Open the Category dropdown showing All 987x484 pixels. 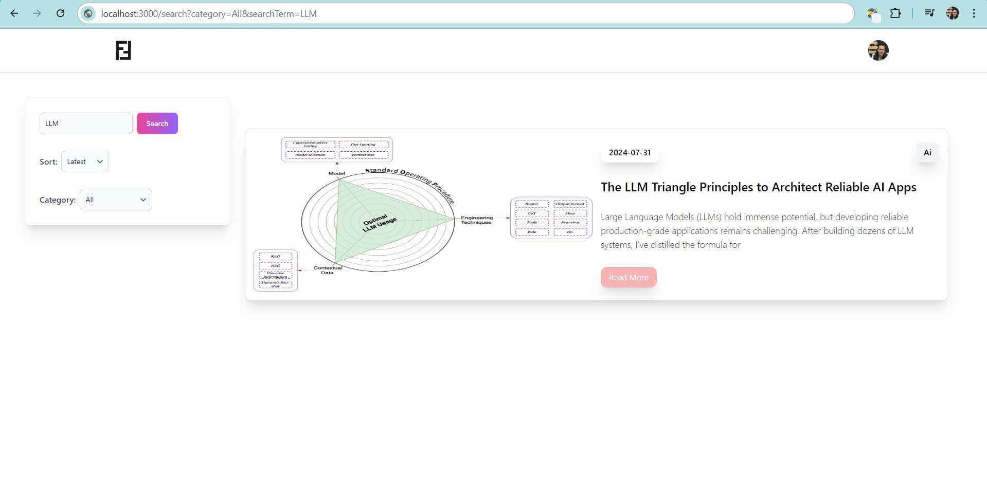click(x=115, y=200)
